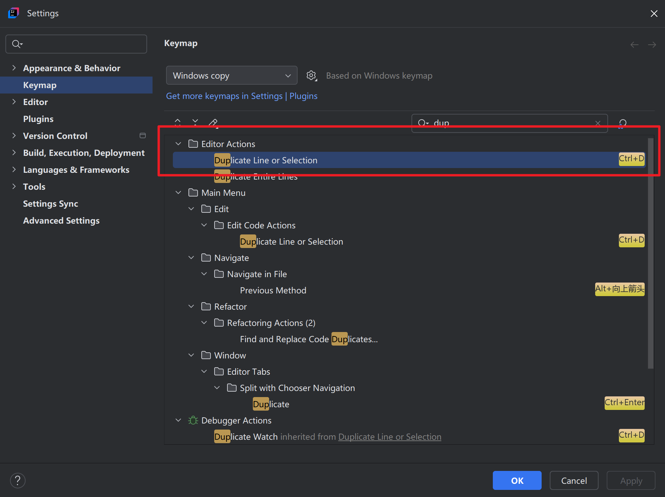Expand the Version Control category
This screenshot has height=497, width=665.
(14, 136)
